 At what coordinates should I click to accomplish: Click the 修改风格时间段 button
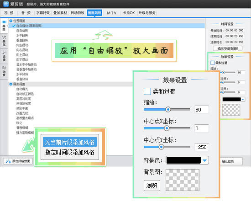click(x=227, y=48)
